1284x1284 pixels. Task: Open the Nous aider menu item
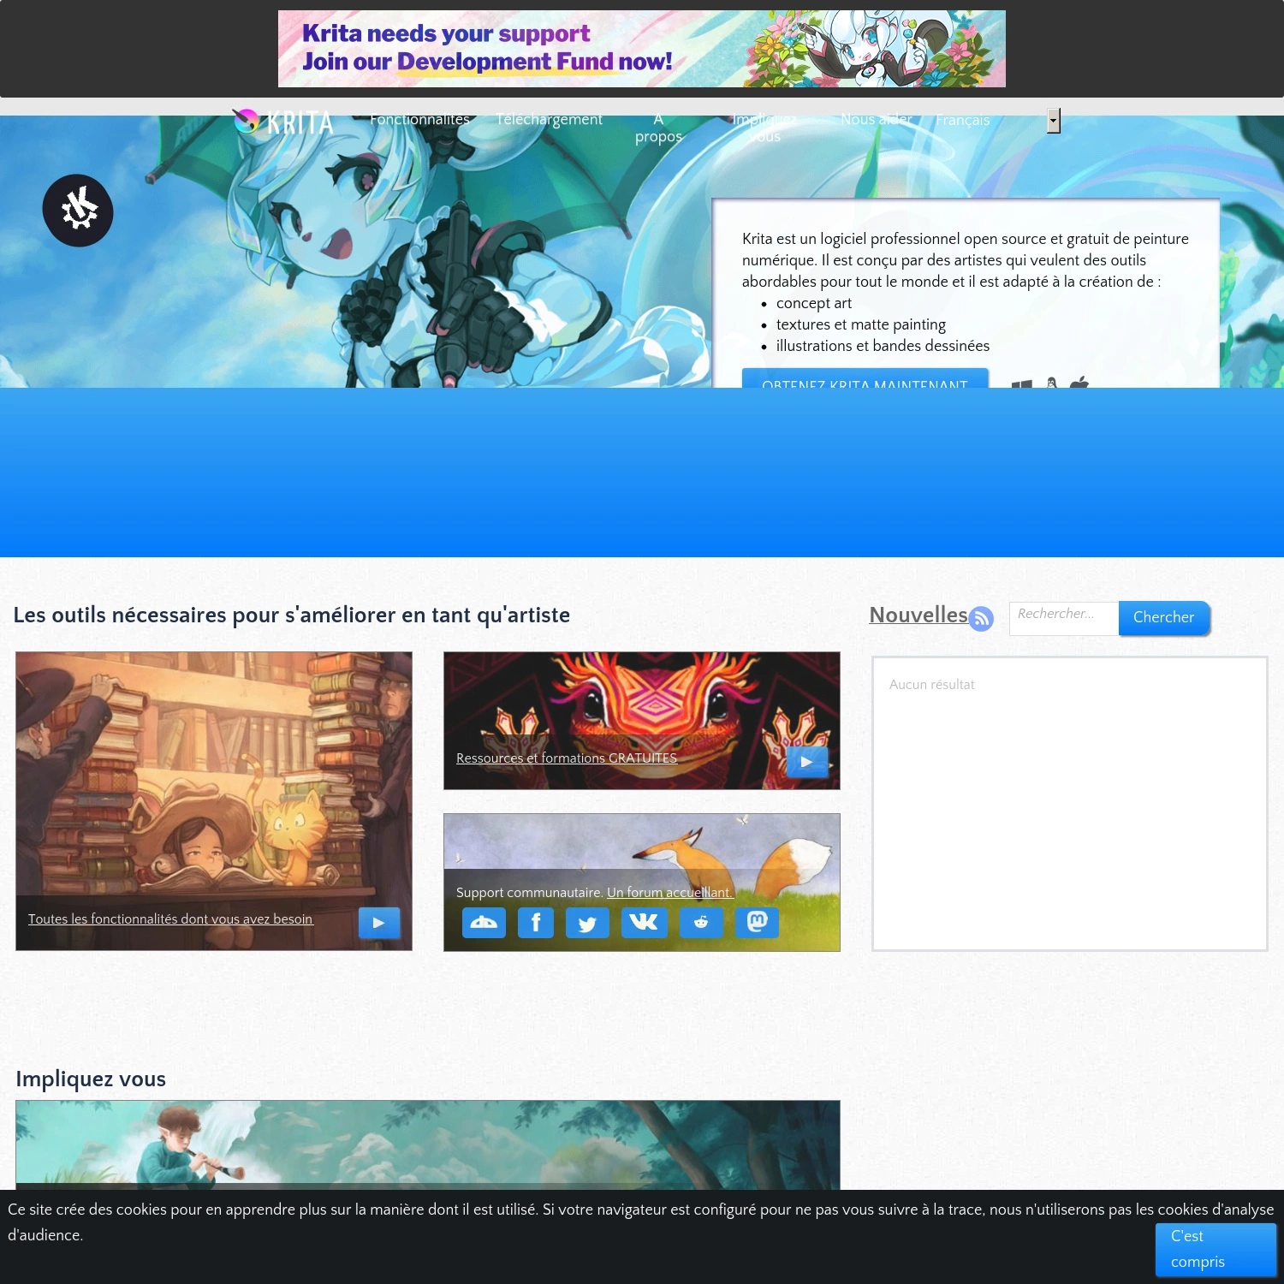[876, 119]
